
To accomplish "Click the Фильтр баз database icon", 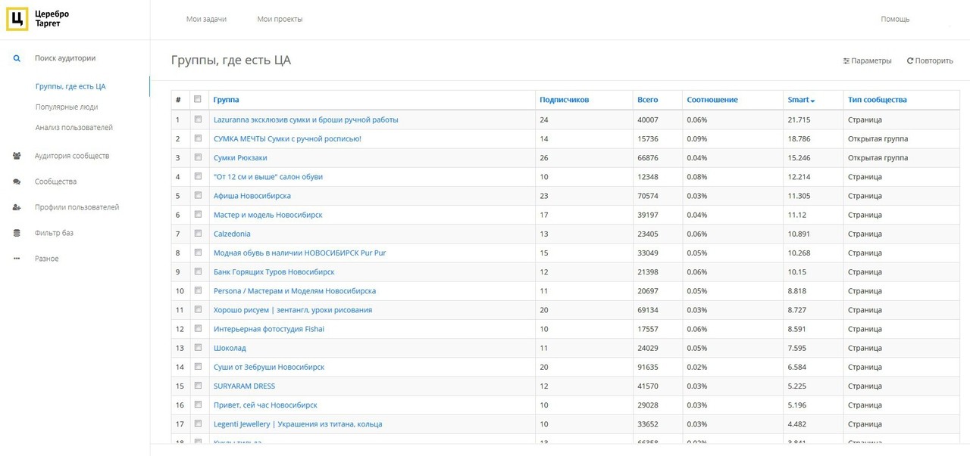I will [17, 233].
